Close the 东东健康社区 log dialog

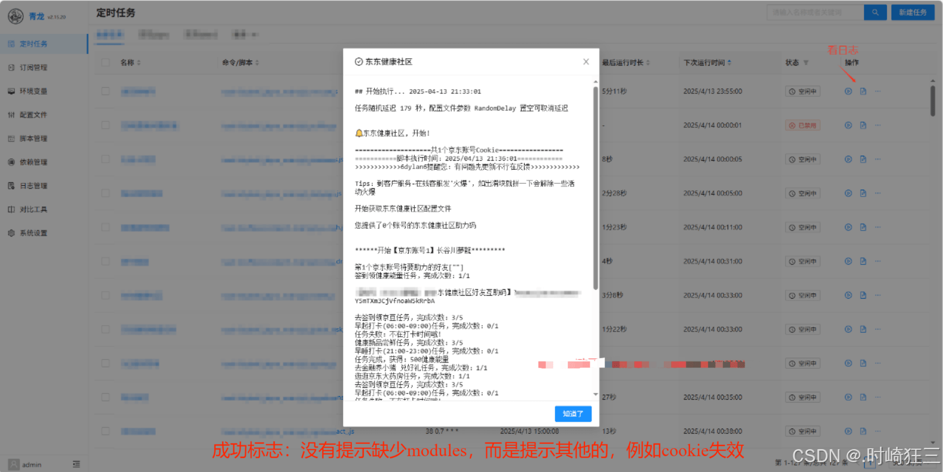[586, 62]
